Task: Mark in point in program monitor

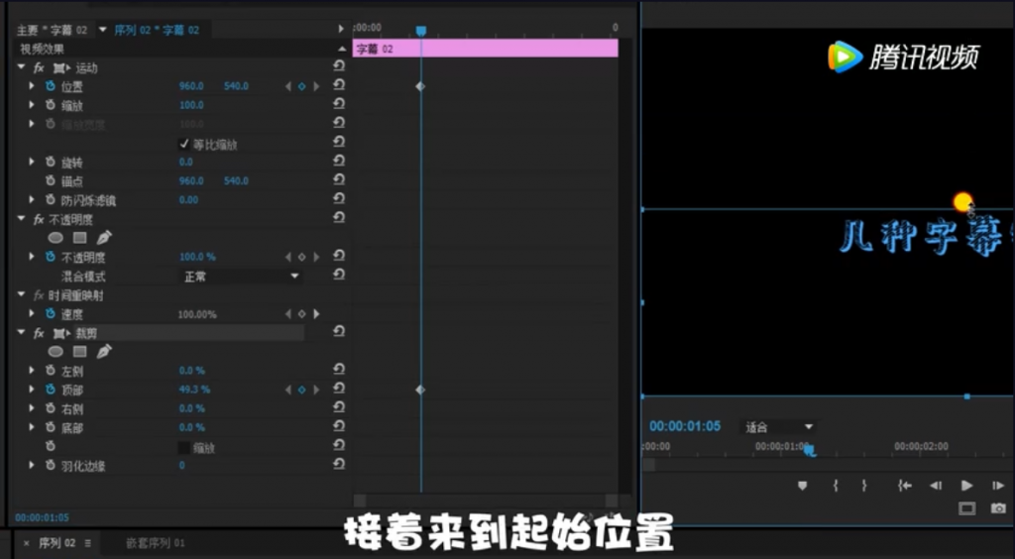Action: 836,486
